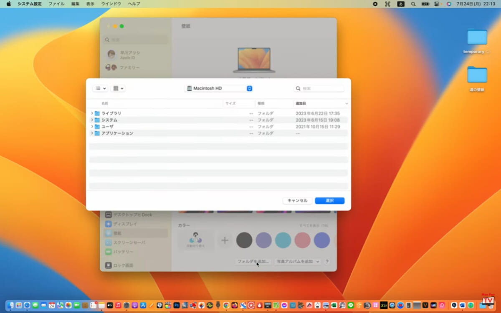This screenshot has height=313, width=501.
Task: Choose the dark gray color swatch
Action: click(x=244, y=240)
